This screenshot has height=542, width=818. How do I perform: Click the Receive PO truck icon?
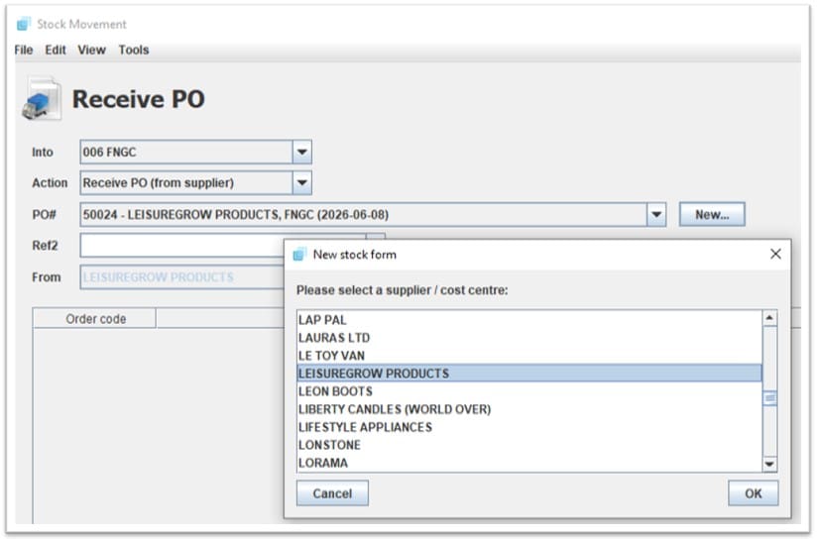pyautogui.click(x=42, y=99)
